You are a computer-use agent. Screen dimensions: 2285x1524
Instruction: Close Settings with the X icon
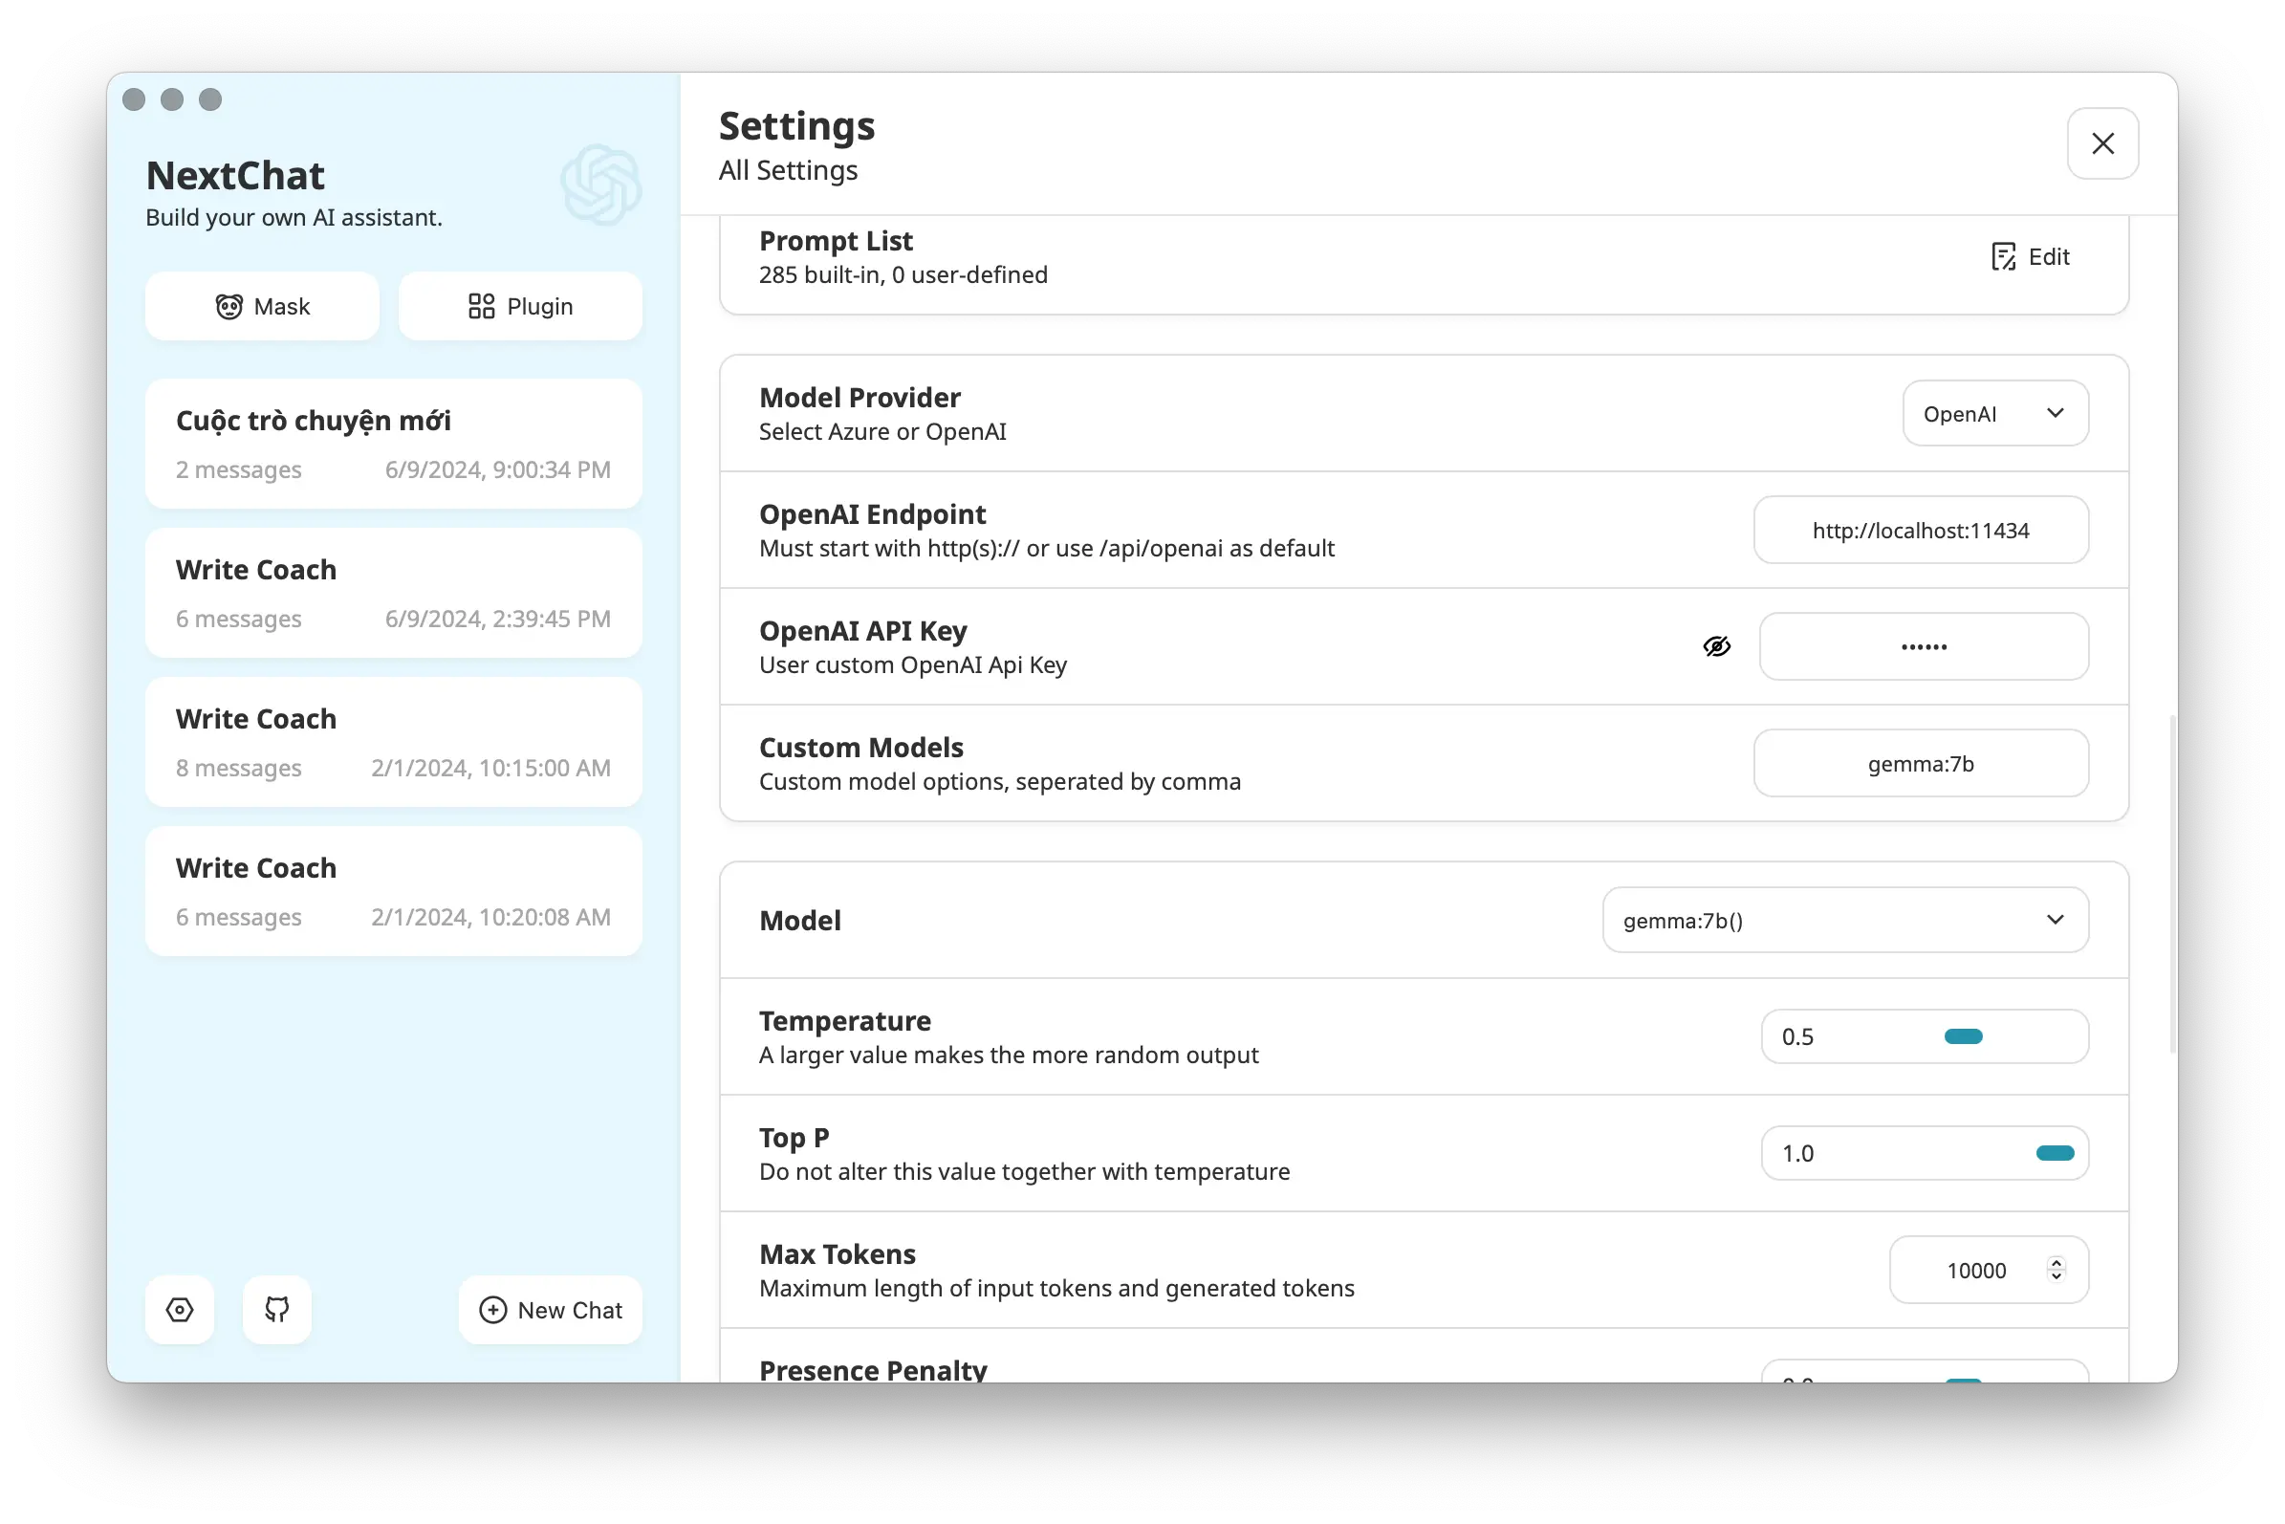(2102, 143)
